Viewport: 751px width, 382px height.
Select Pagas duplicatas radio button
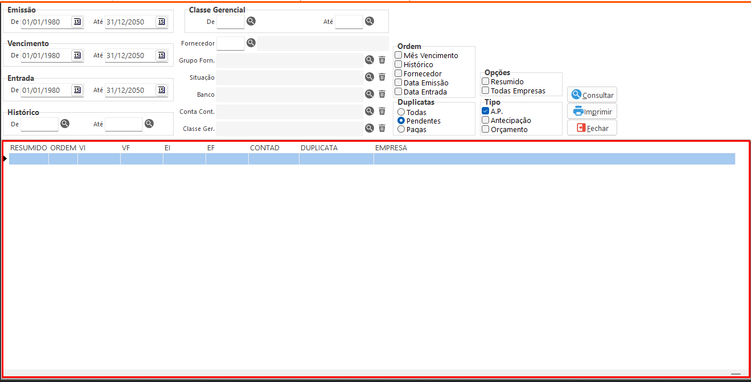pos(401,129)
